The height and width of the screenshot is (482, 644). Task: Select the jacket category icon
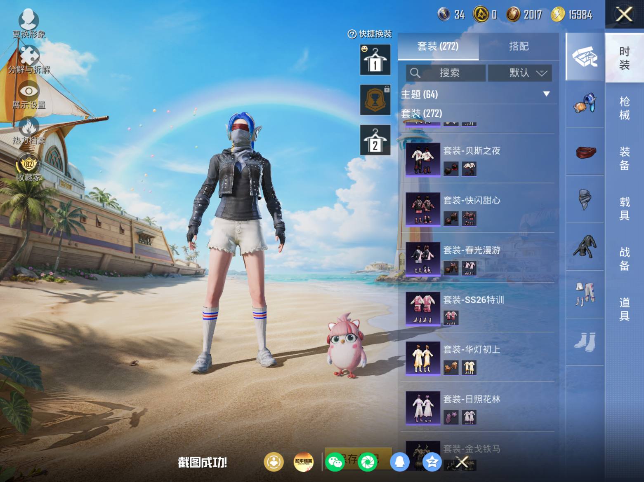[585, 247]
